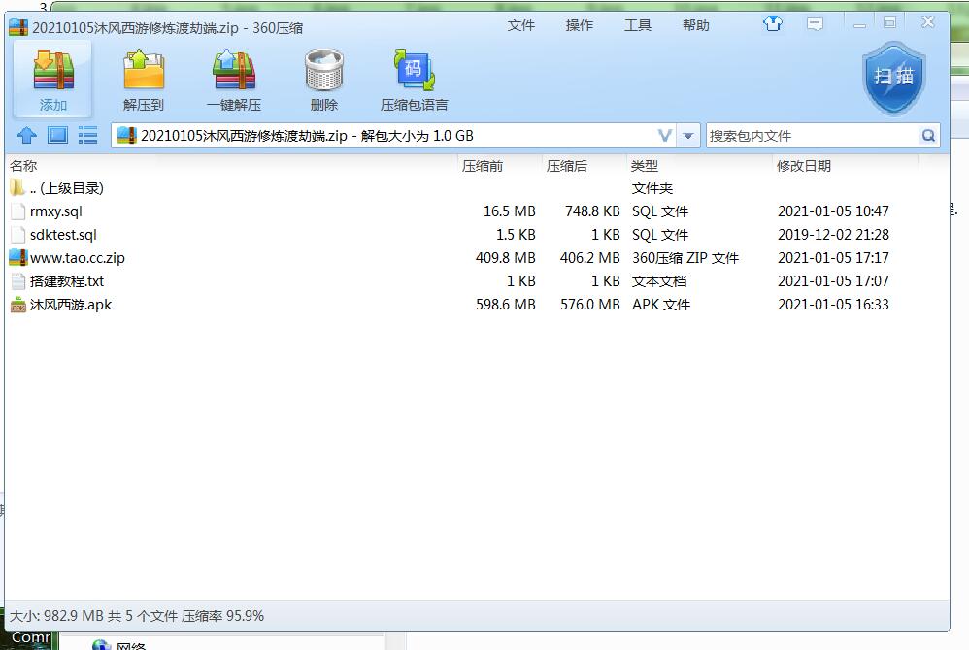Open the 文件 menu

coord(521,26)
